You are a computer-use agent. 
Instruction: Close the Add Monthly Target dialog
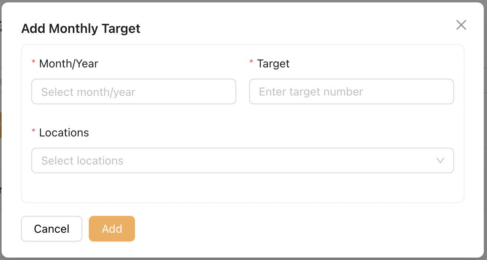pos(461,25)
